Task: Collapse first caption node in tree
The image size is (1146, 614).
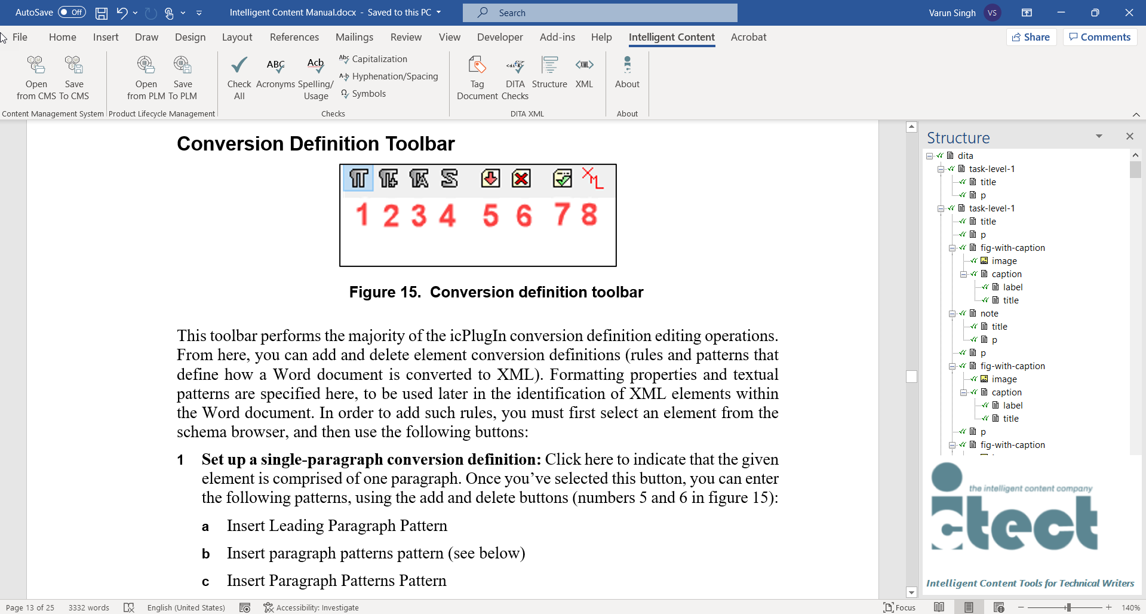Action: coord(964,274)
